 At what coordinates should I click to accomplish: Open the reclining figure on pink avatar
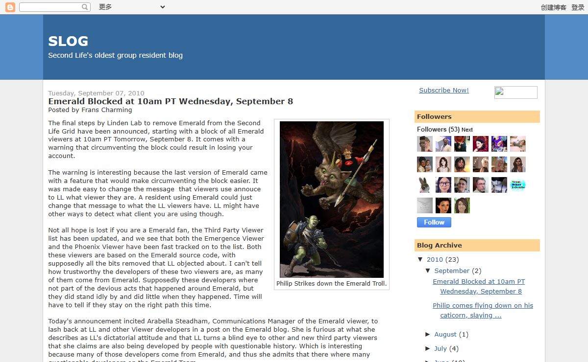[x=518, y=144]
